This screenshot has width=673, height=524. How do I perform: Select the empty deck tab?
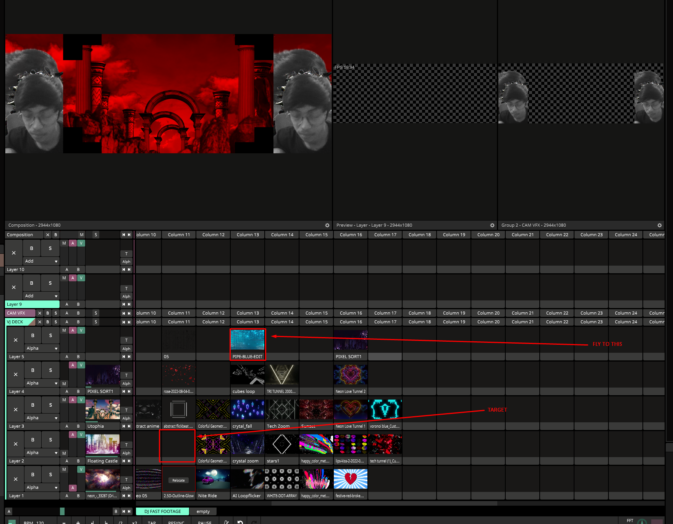tap(203, 511)
